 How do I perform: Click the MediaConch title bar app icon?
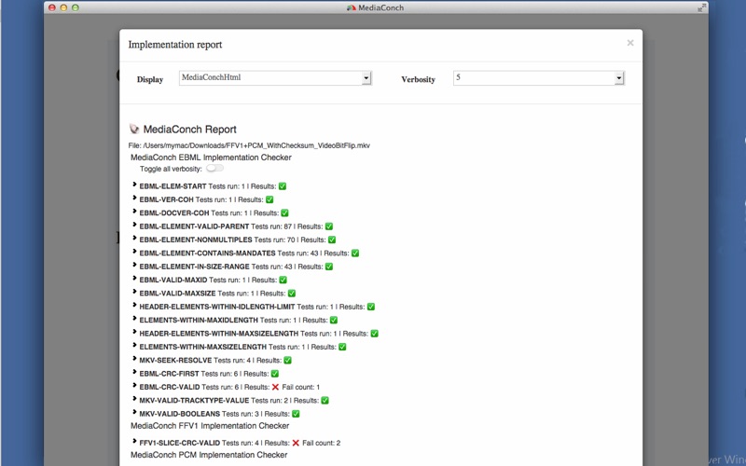coord(352,7)
